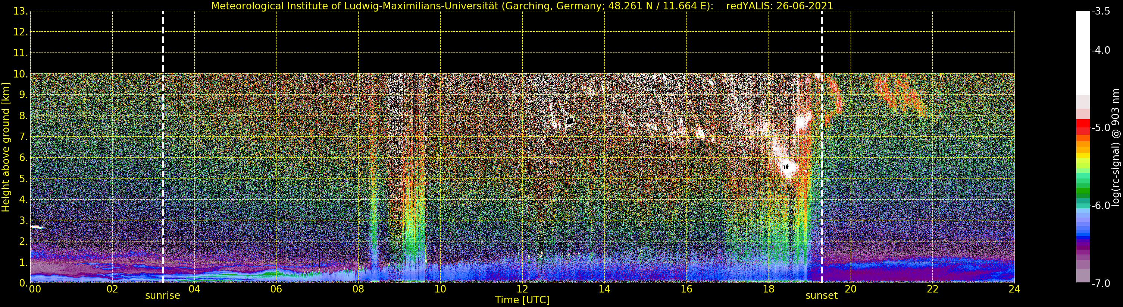Click the height-axis tick label "4."
This screenshot has width=1123, height=307.
23,200
